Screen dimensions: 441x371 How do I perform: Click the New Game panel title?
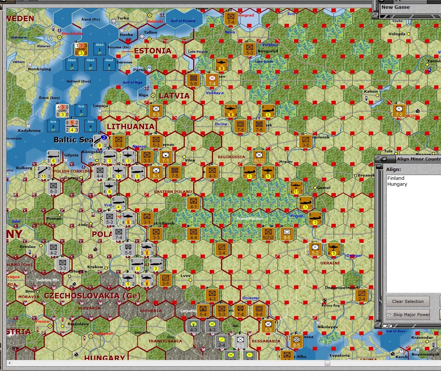pos(396,7)
